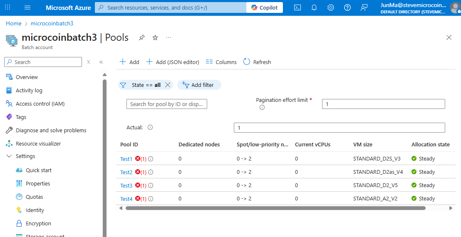Screen dimensions: 461x237
Task: Collapse the sidebar with double chevron
Action: [101, 62]
